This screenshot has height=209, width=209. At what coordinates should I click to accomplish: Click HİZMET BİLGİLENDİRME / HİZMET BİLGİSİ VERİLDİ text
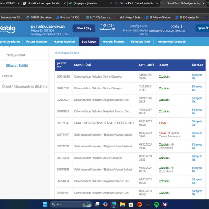point(104,123)
